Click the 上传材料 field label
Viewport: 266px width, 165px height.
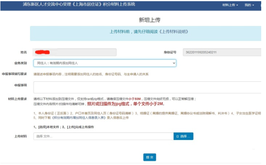click(x=20, y=136)
